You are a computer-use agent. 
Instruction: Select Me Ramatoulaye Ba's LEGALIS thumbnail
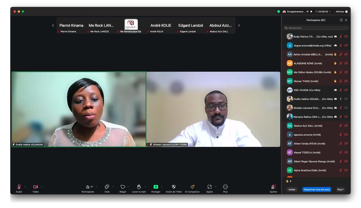(131, 26)
